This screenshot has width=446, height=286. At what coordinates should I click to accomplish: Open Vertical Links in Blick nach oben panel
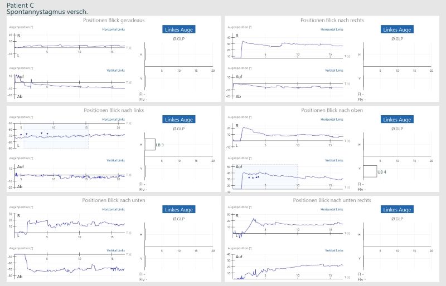tap(333, 160)
